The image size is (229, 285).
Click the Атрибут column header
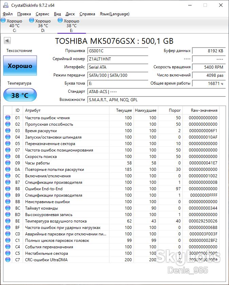pyautogui.click(x=66, y=110)
